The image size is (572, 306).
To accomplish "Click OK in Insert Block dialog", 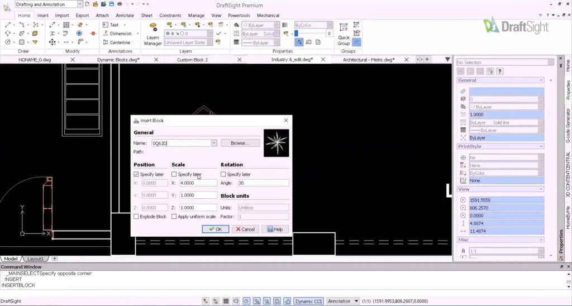I will pos(216,230).
